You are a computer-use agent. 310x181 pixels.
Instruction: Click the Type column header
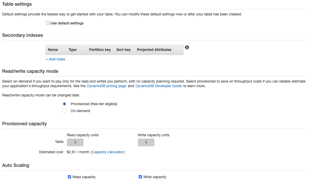73,50
